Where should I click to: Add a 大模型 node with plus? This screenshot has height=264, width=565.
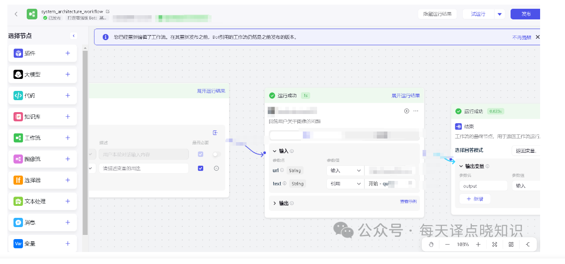68,74
